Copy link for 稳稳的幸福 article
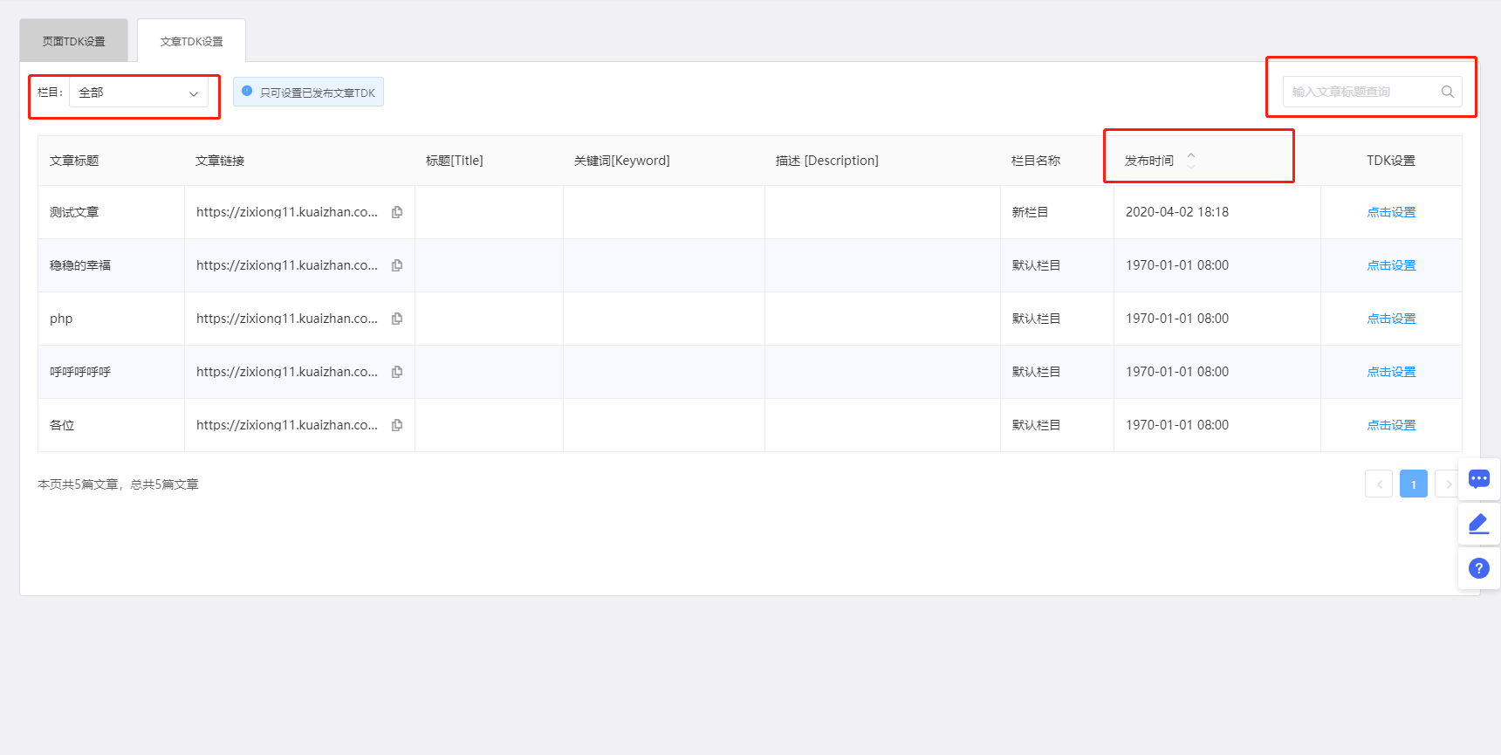This screenshot has height=755, width=1501. [x=397, y=265]
